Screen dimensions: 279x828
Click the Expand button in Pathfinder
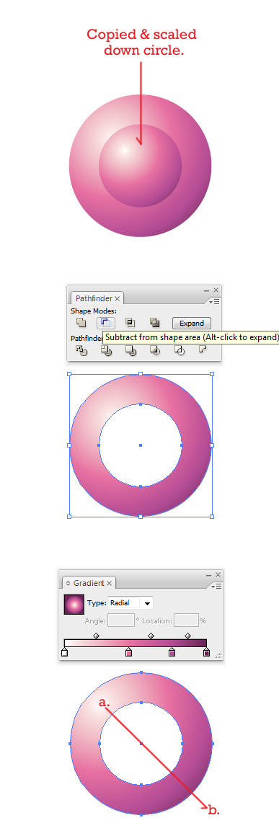click(191, 323)
